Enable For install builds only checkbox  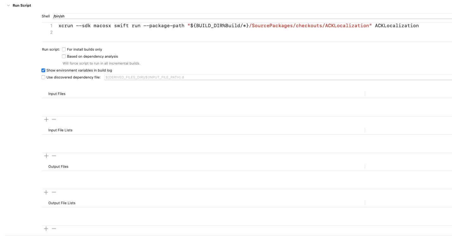click(x=64, y=49)
